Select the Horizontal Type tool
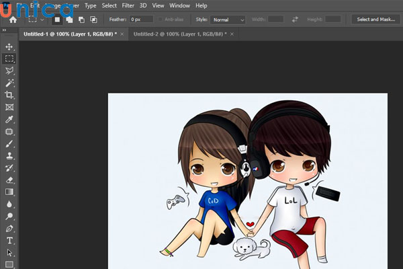The height and width of the screenshot is (269, 403). (9, 240)
